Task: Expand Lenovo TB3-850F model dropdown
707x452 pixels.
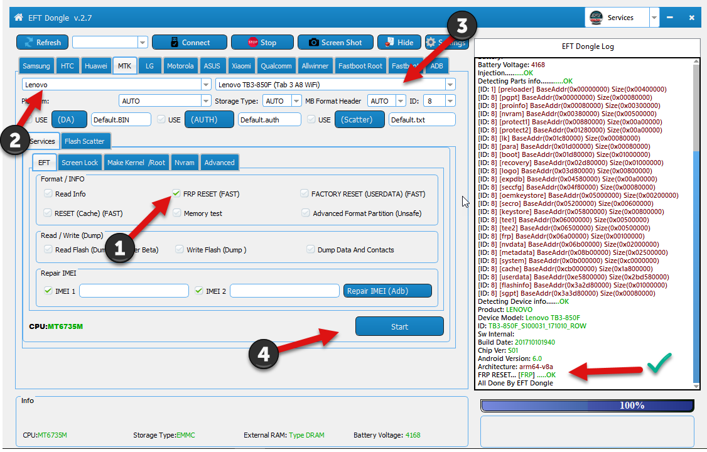Action: tap(450, 84)
